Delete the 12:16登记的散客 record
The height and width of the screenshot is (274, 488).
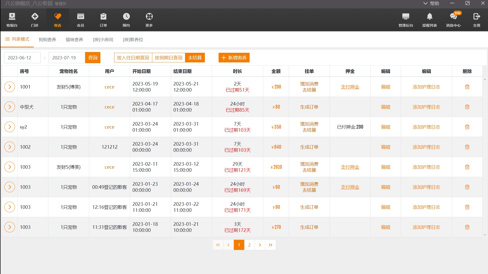tap(467, 207)
